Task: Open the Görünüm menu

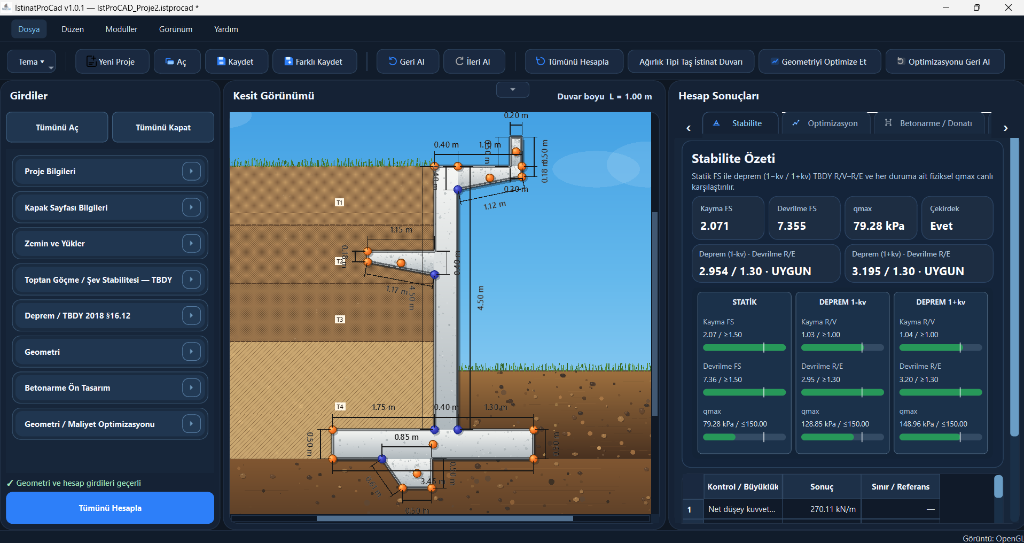Action: [x=176, y=29]
